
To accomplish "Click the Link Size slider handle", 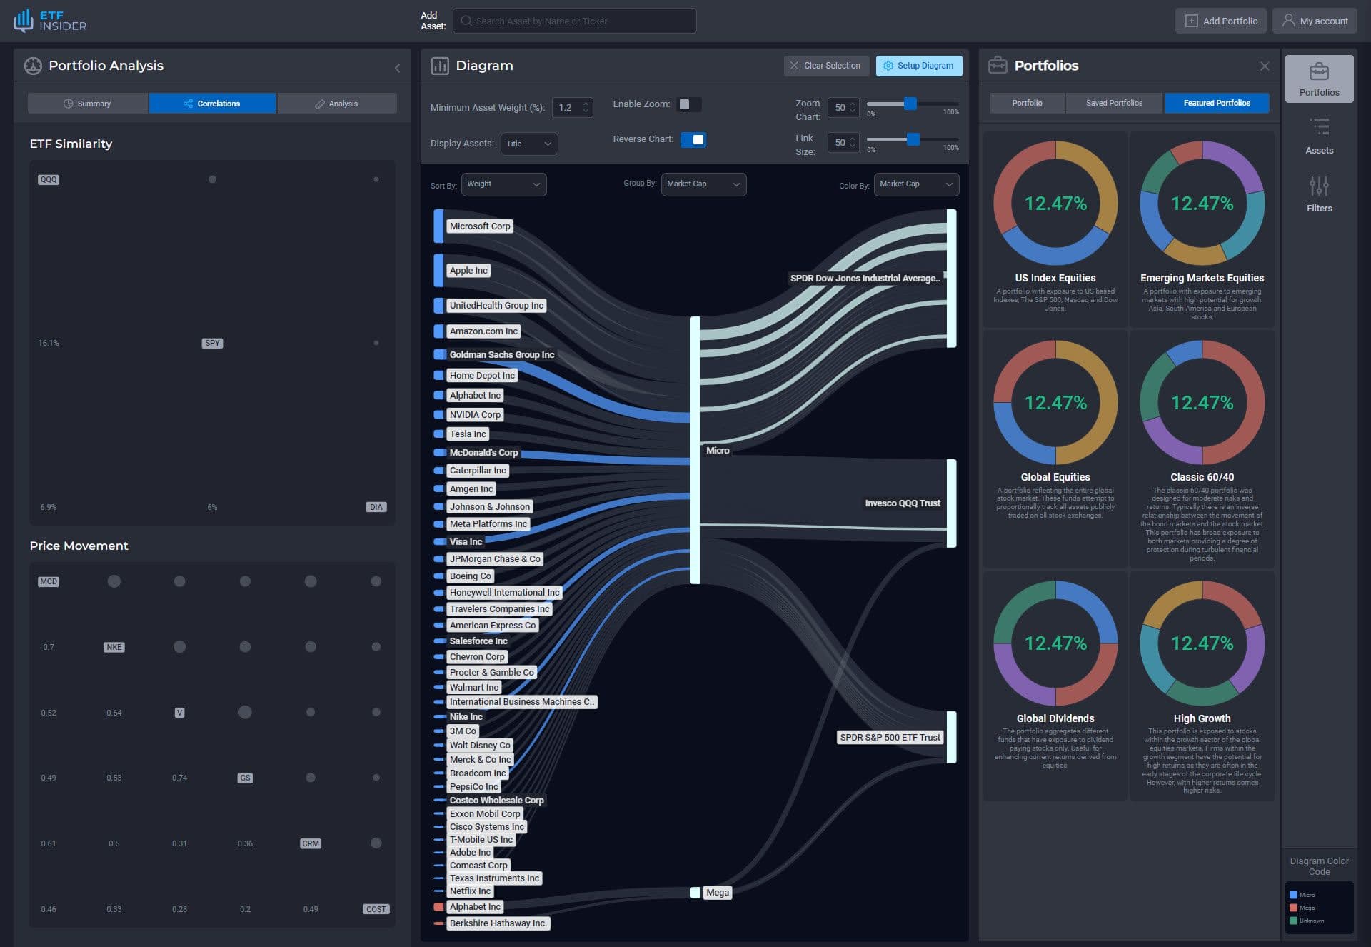I will [x=913, y=139].
